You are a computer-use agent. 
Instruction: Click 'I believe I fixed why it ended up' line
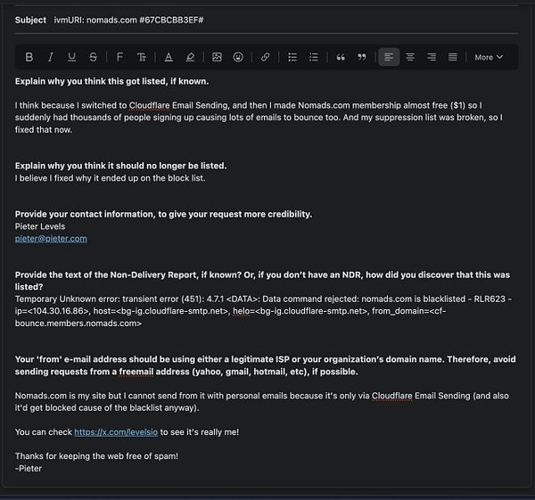(111, 178)
